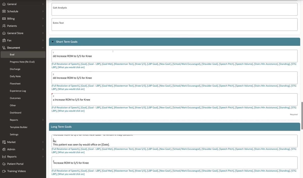Insert [Goal Met] under short term goal 3
Image resolution: width=303 pixels, height=178 pixels.
107,107
